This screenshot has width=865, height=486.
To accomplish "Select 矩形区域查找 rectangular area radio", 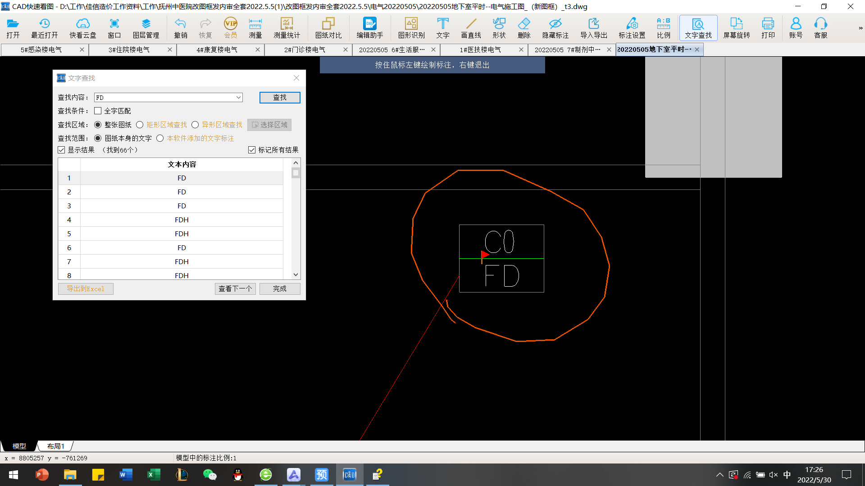I will click(x=140, y=125).
